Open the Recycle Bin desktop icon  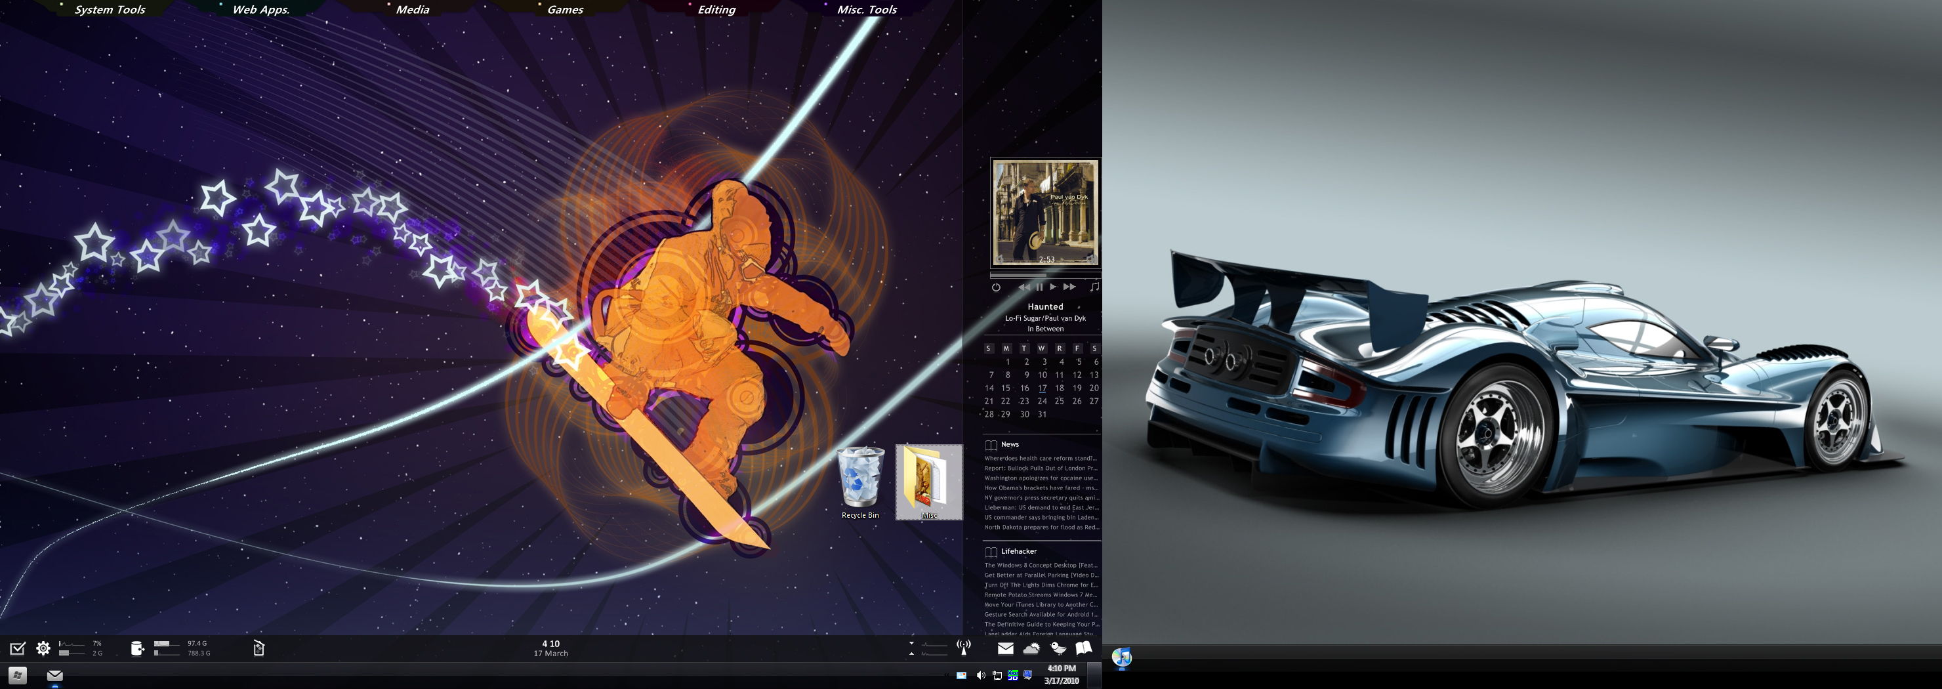pyautogui.click(x=860, y=482)
